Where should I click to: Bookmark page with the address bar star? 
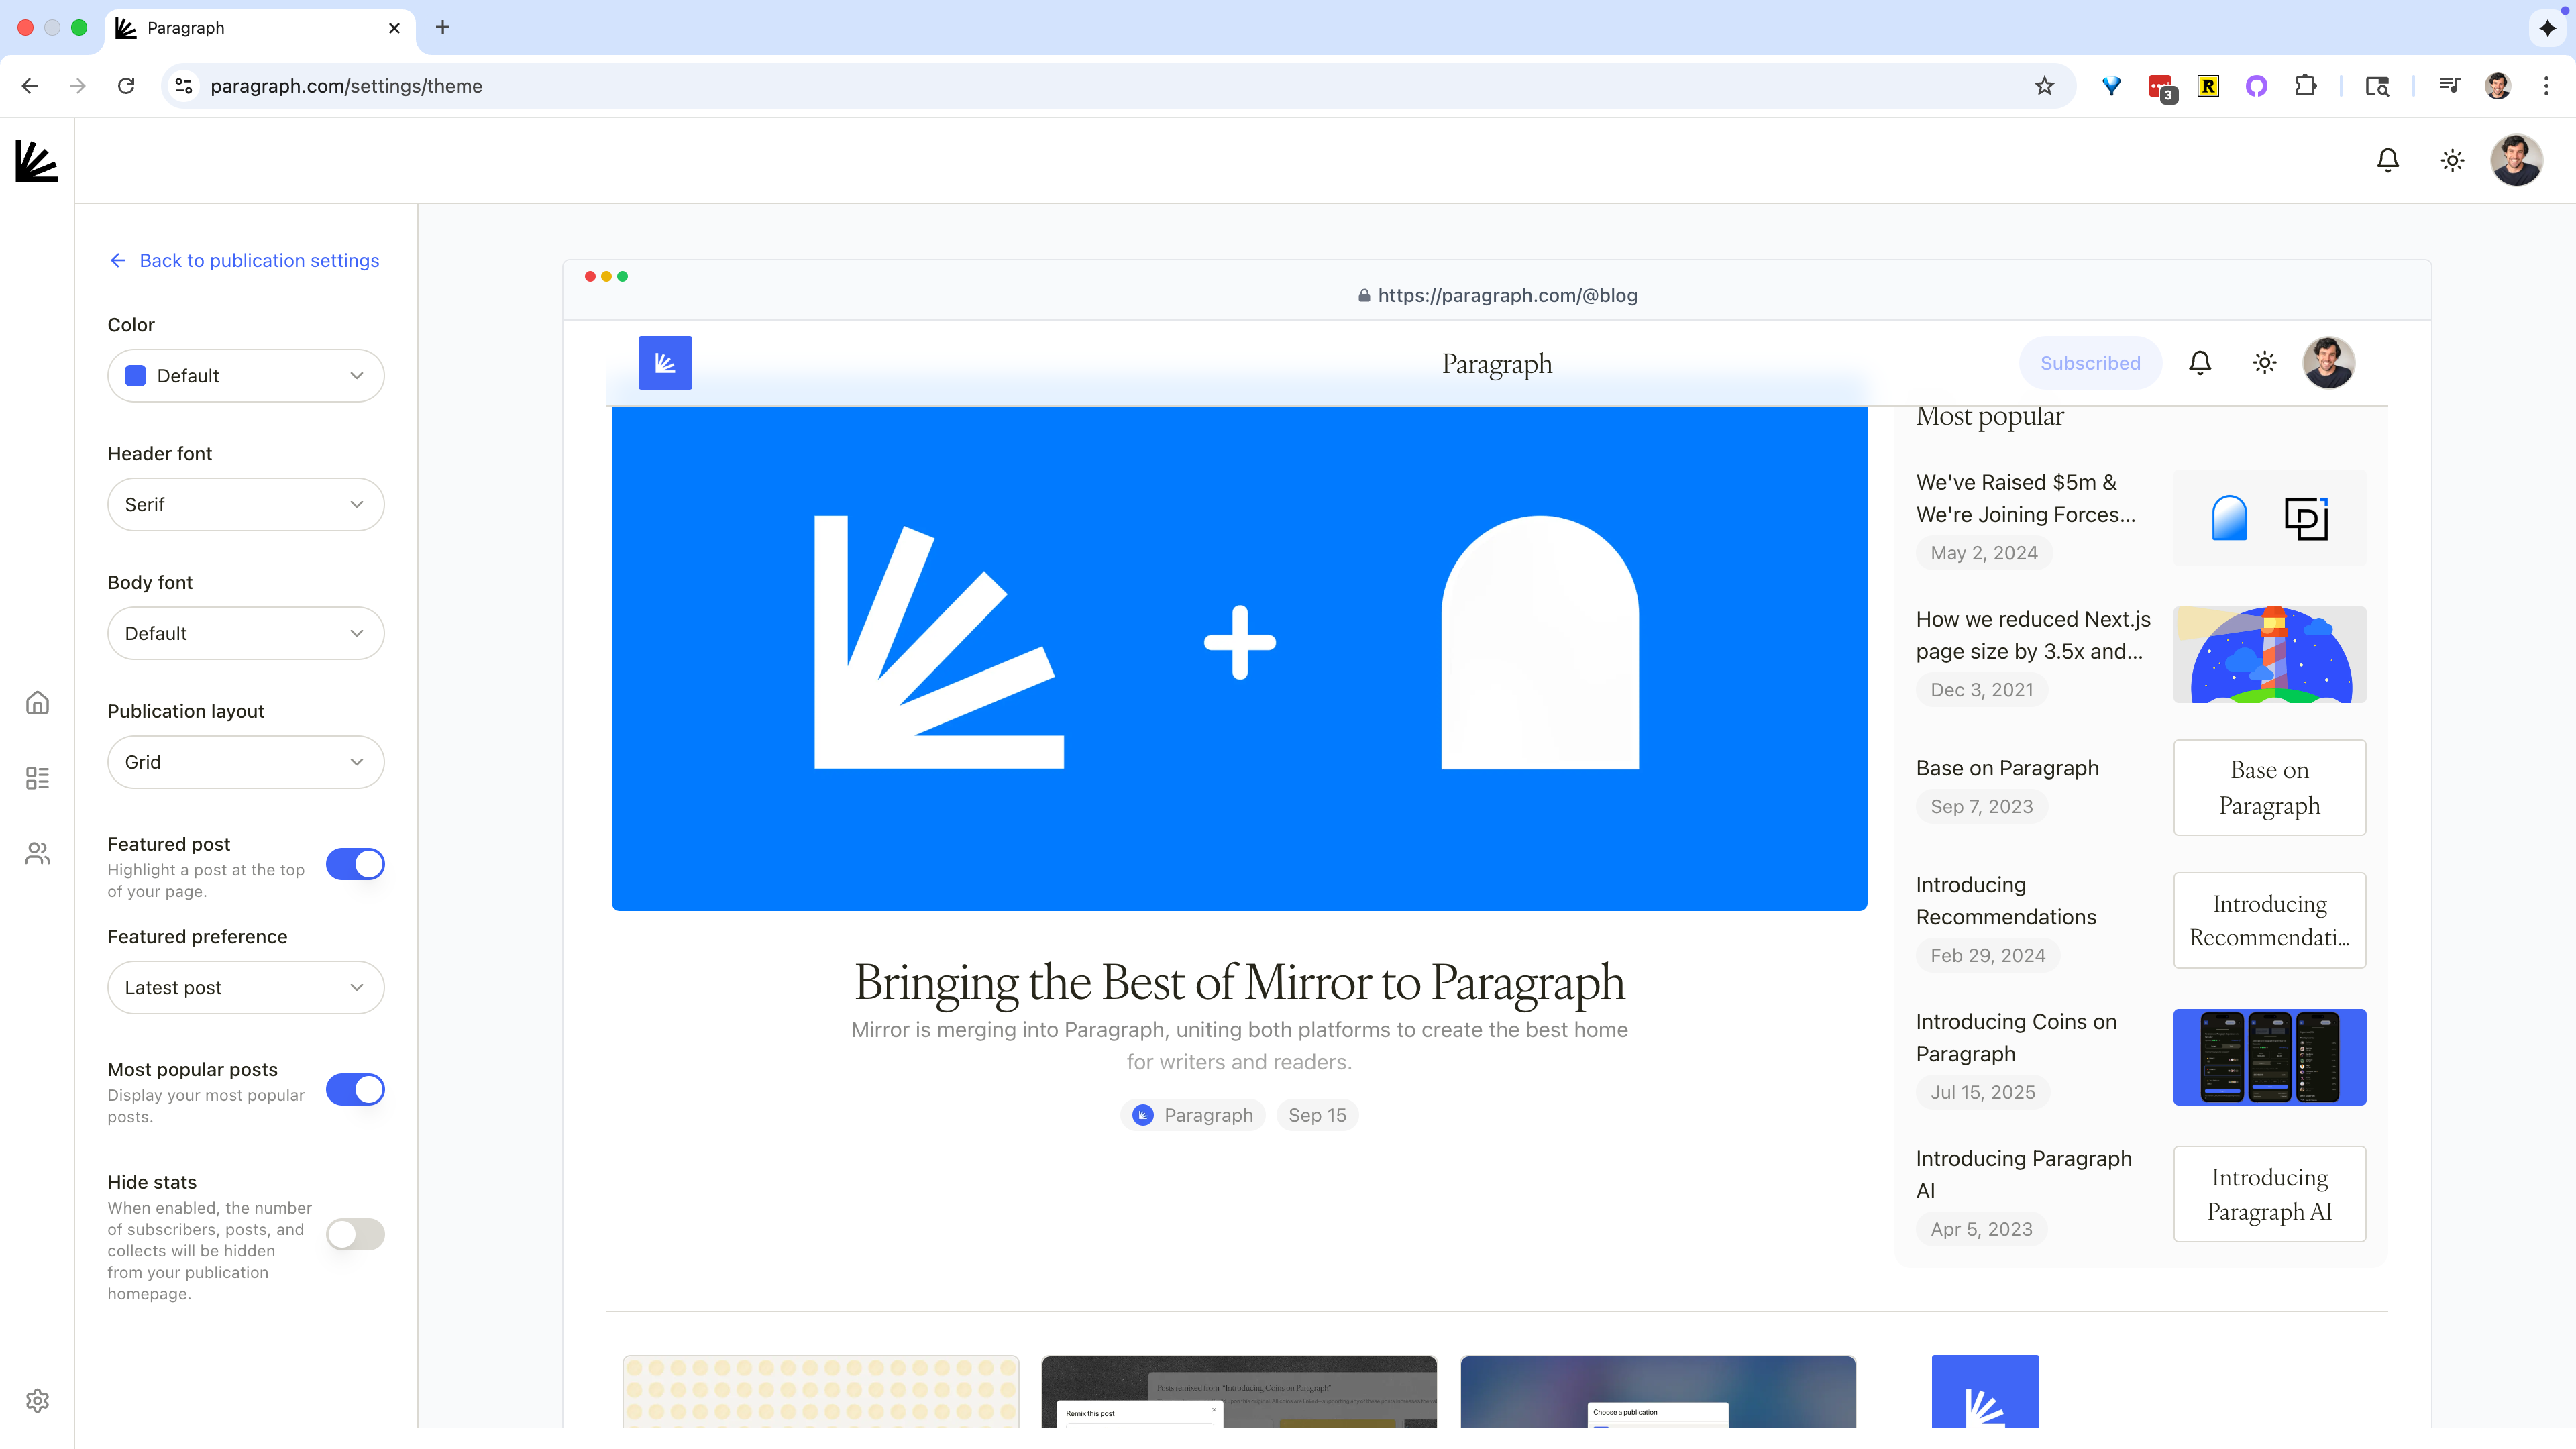[x=2044, y=86]
